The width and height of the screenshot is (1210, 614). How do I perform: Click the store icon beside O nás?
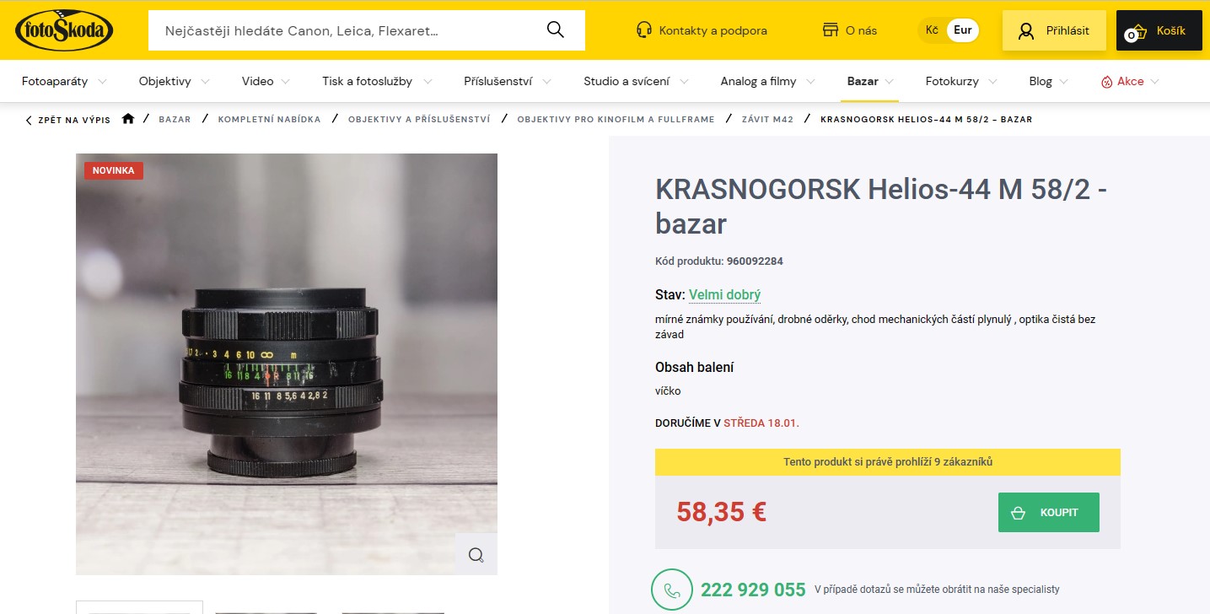tap(831, 30)
